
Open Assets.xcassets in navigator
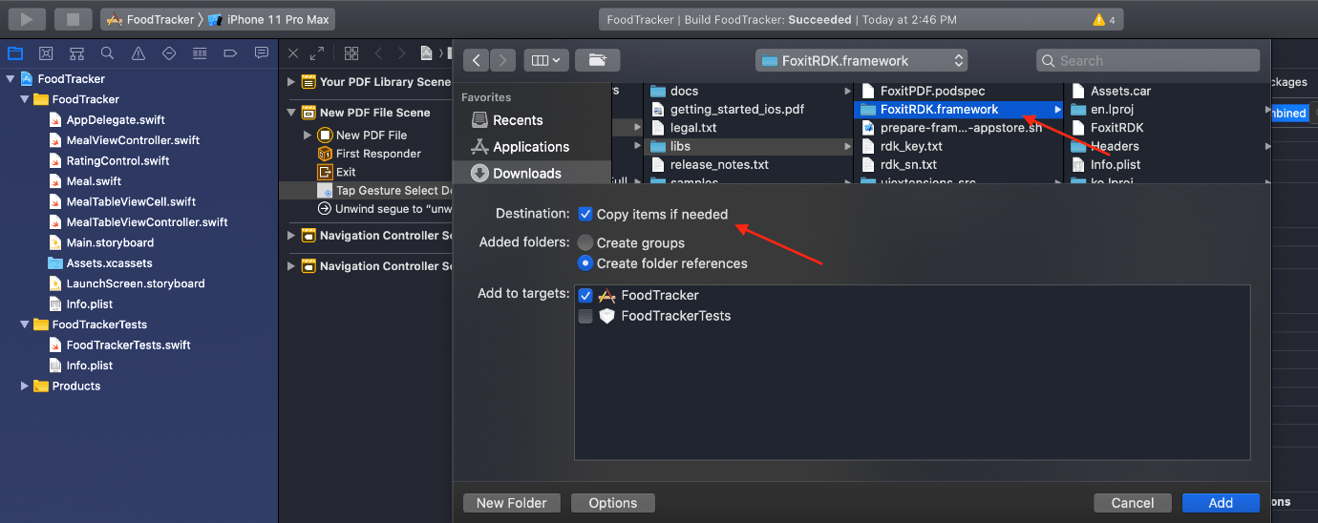[109, 263]
